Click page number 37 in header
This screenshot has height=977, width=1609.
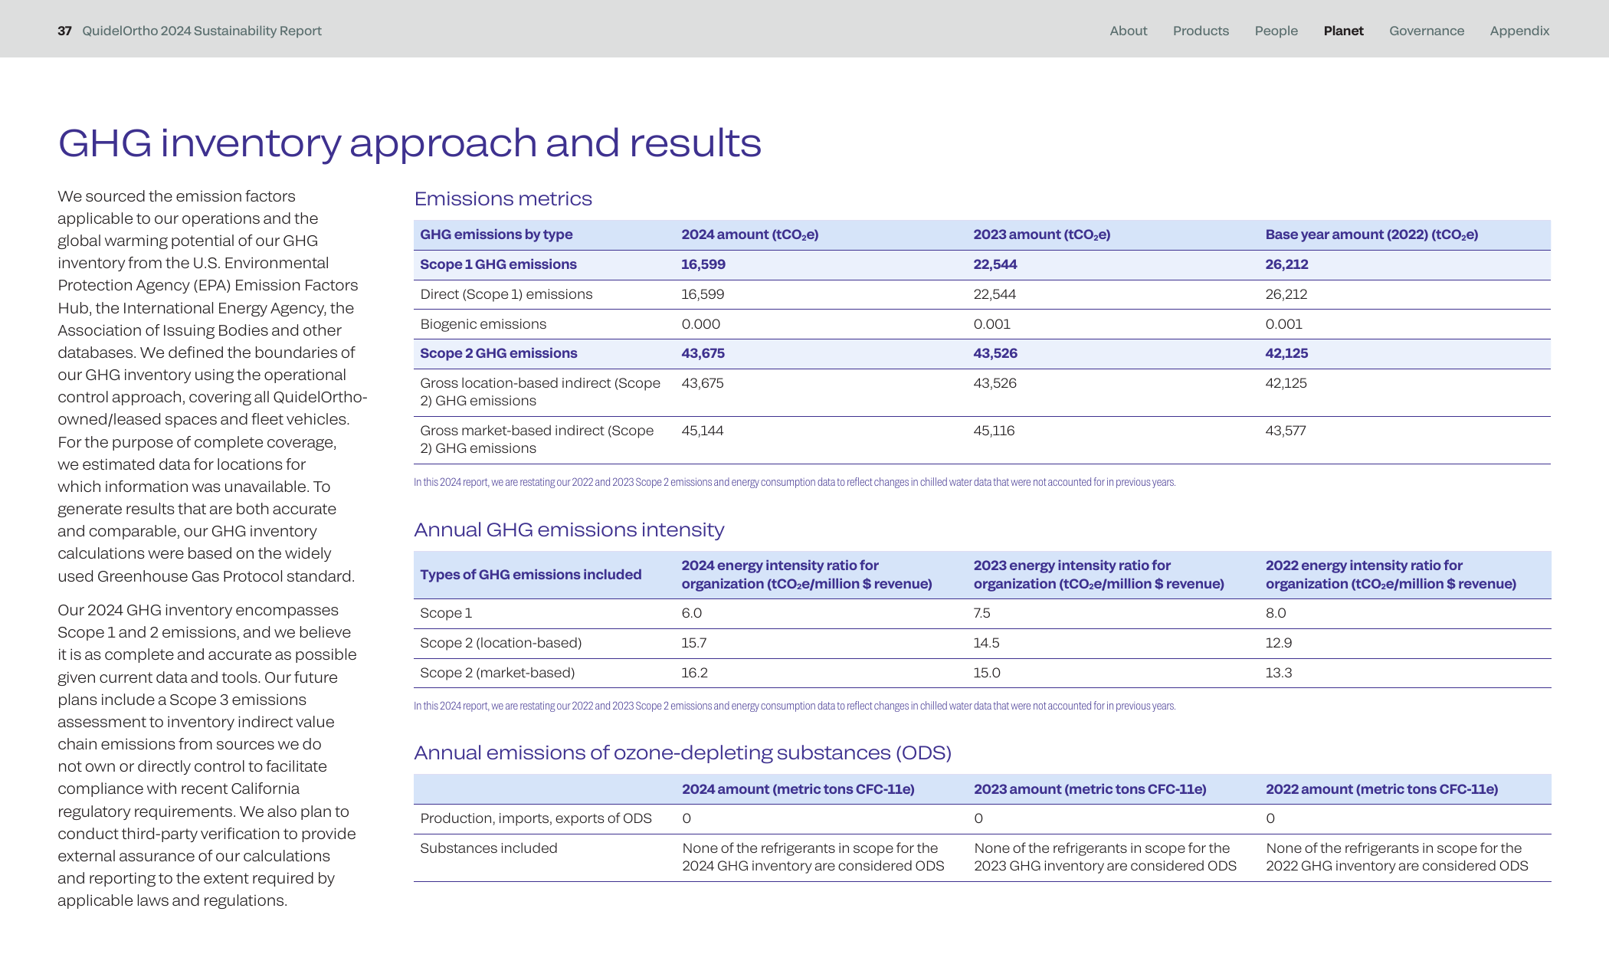click(64, 31)
